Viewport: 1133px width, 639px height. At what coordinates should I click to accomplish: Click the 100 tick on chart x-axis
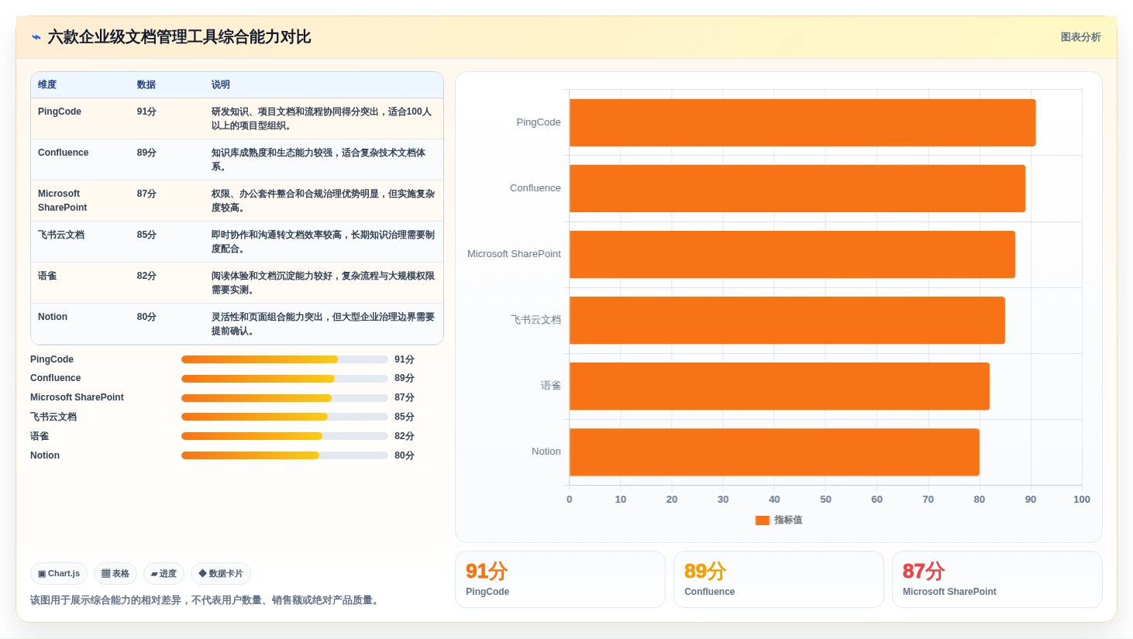point(1082,500)
